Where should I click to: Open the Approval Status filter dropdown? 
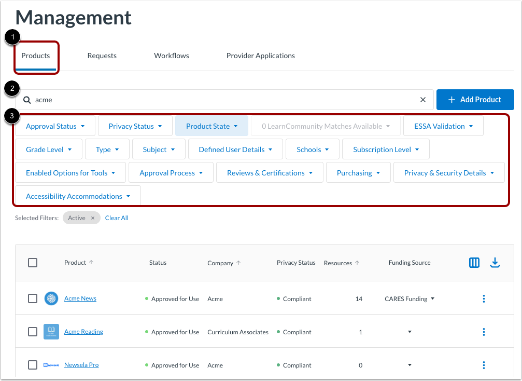point(54,126)
